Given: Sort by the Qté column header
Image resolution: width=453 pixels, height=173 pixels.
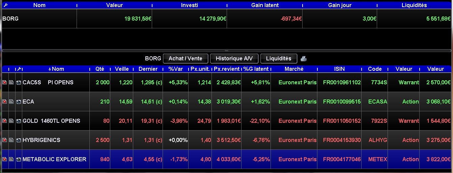Looking at the screenshot, I should click(100, 69).
